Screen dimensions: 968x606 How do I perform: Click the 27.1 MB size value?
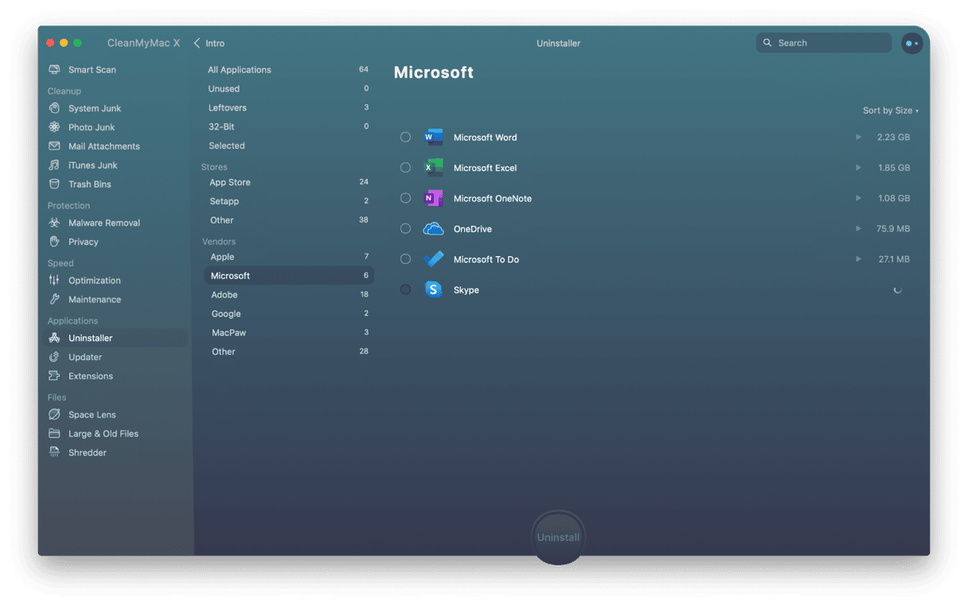pos(894,259)
